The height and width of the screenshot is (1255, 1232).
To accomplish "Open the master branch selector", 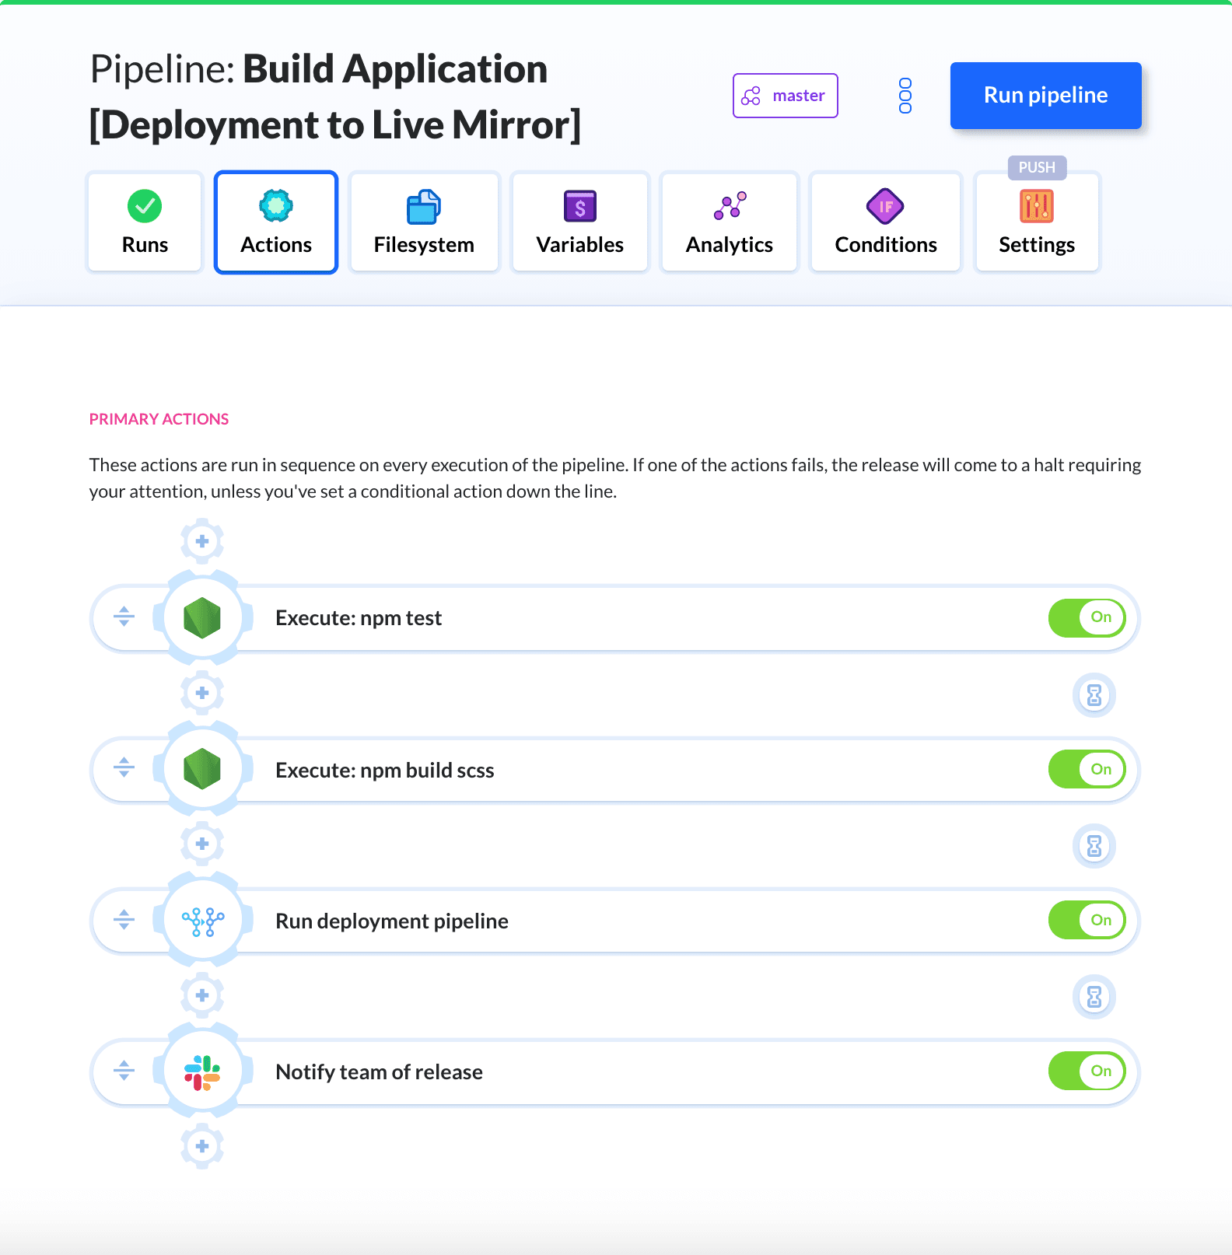I will [785, 96].
